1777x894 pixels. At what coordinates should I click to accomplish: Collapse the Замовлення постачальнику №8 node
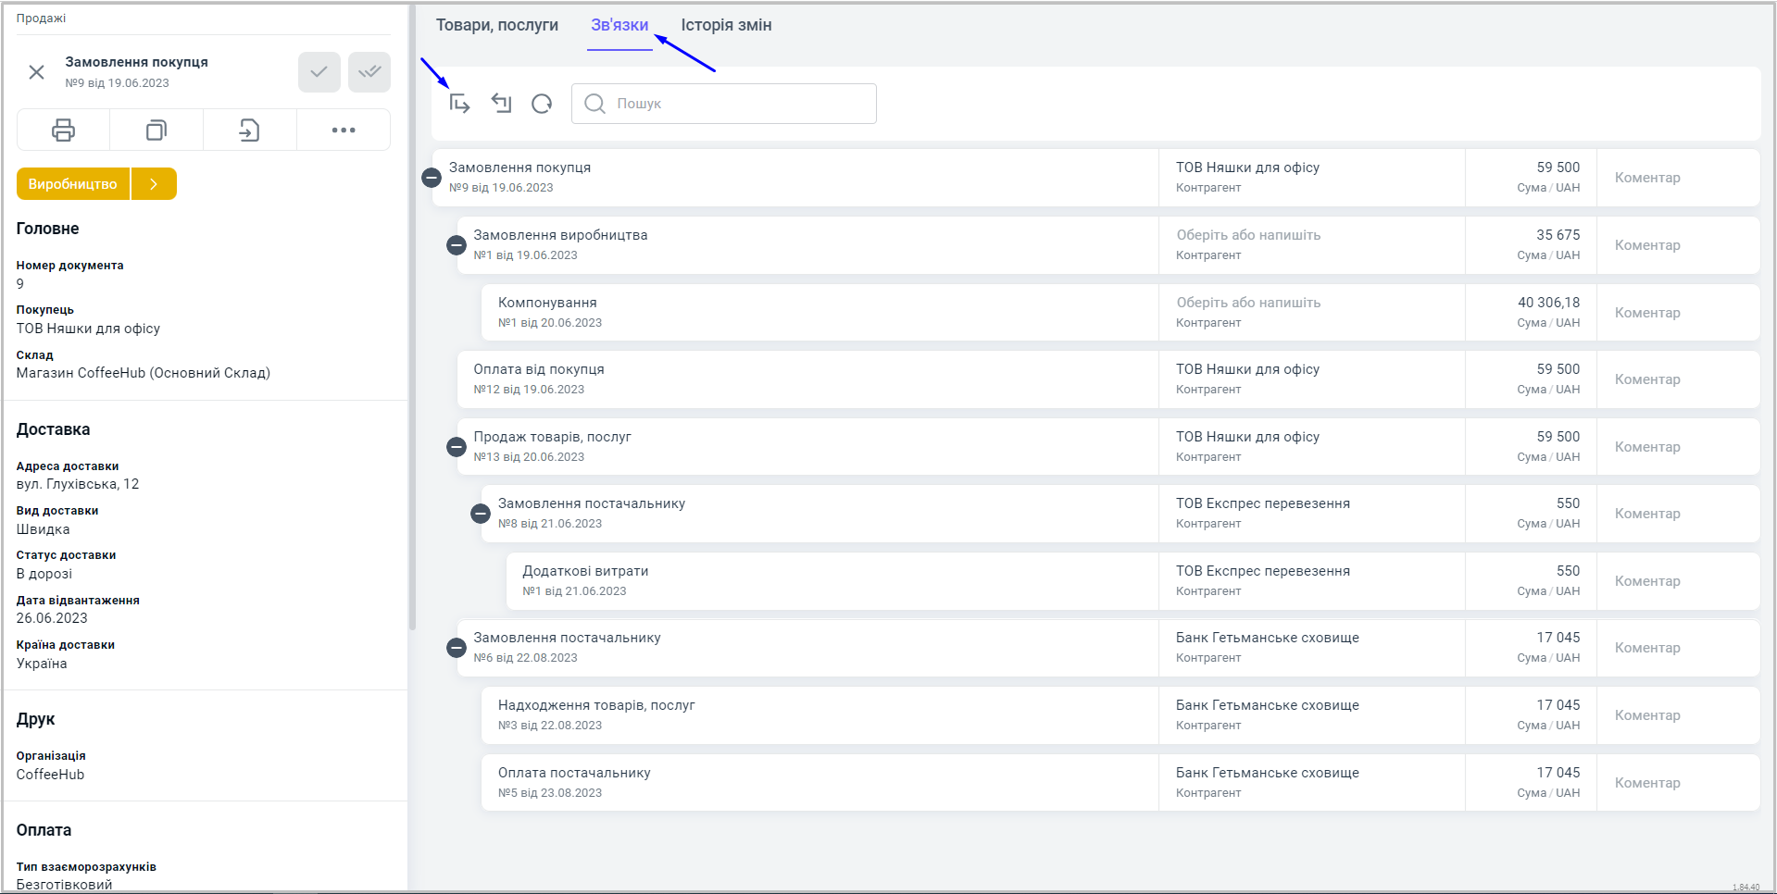pyautogui.click(x=481, y=514)
